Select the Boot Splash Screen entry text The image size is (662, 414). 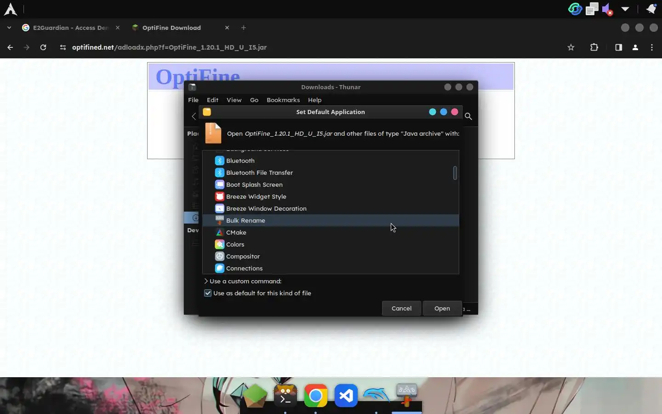(x=254, y=184)
